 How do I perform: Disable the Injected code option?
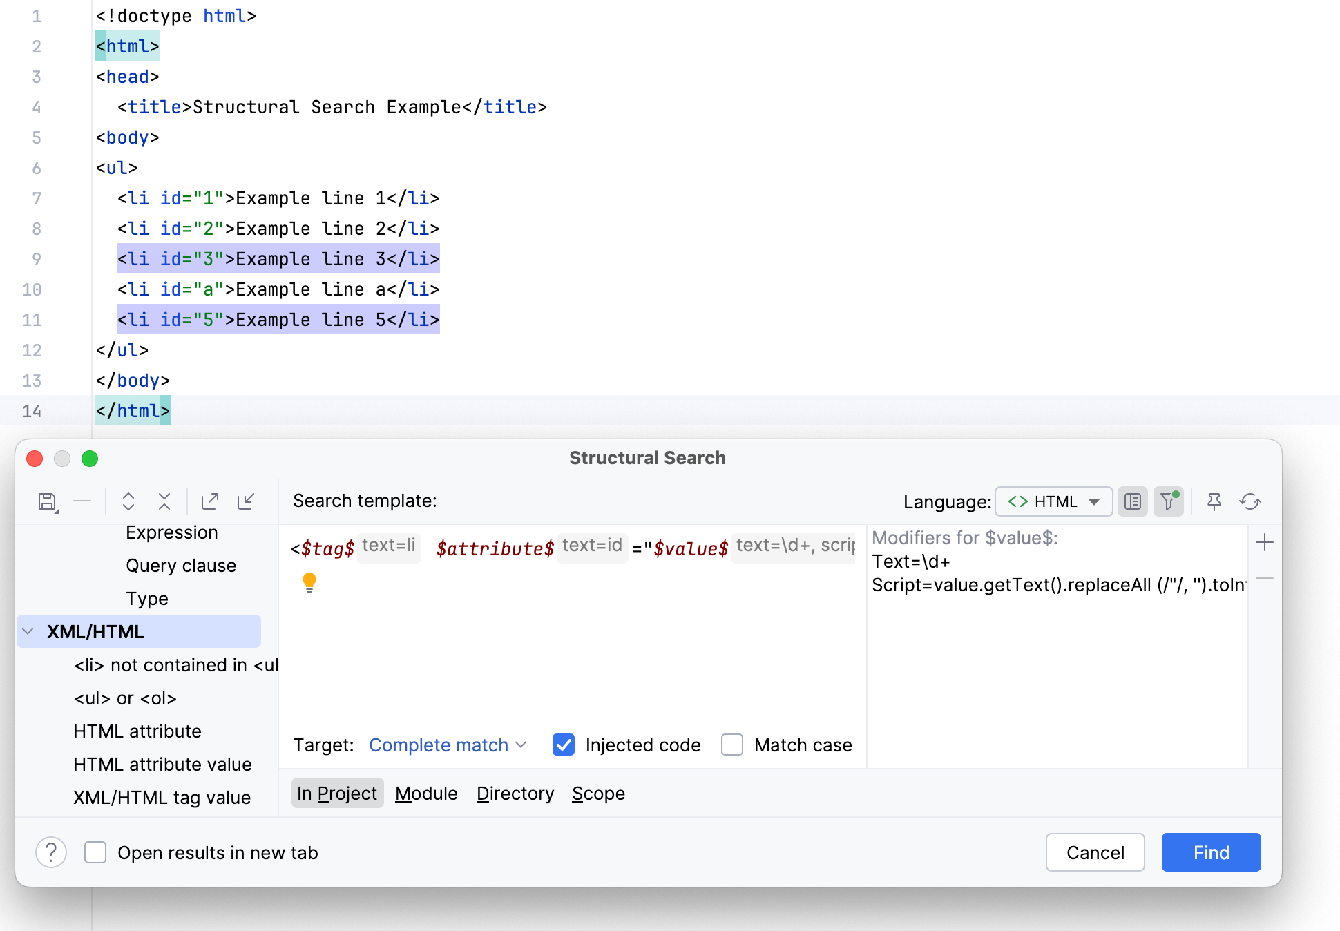coord(564,745)
